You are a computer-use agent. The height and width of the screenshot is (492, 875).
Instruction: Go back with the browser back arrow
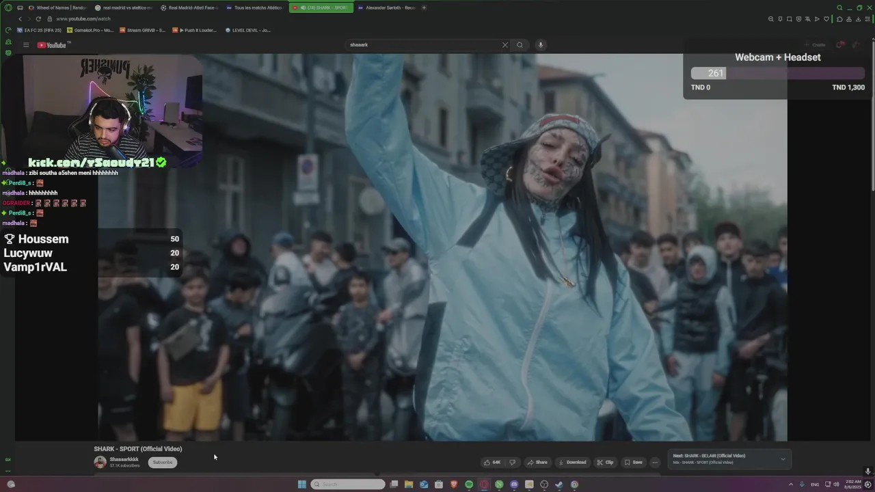20,19
